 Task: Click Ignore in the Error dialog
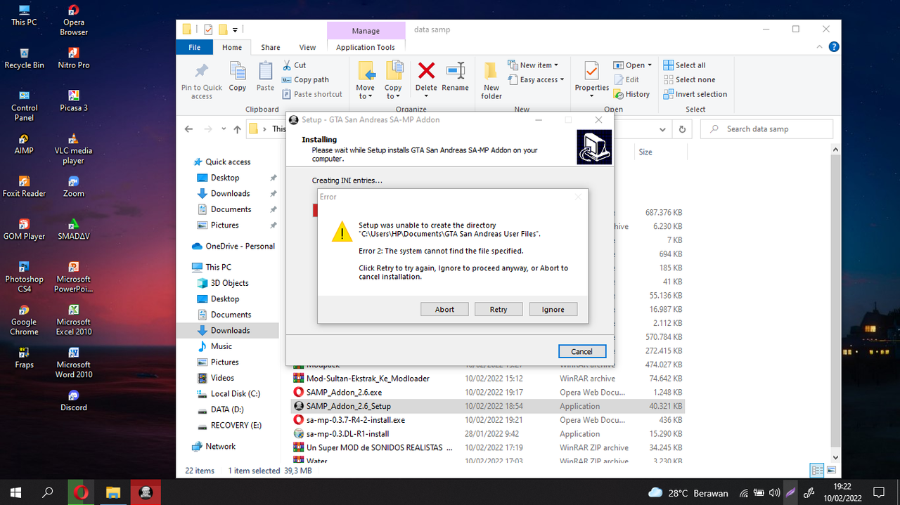click(x=553, y=309)
